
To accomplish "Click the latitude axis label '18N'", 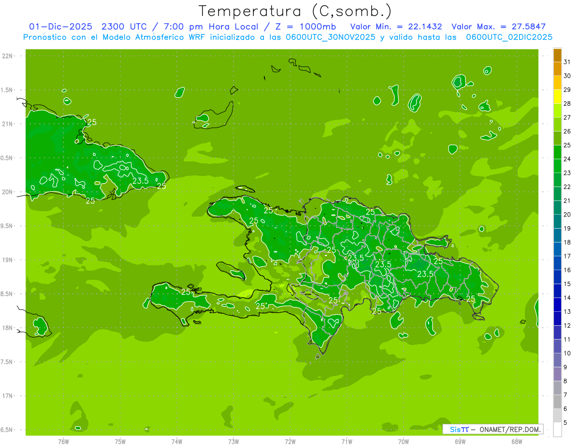I will [7, 328].
